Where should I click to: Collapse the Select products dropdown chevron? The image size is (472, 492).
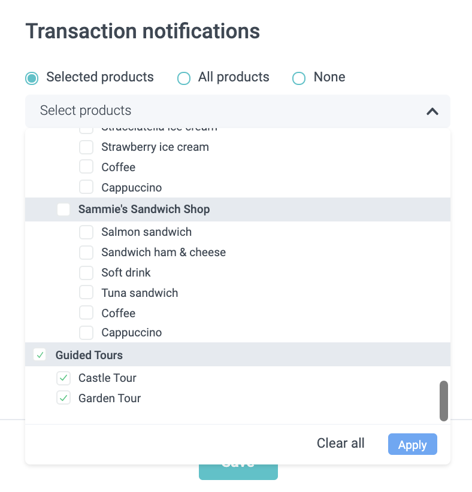tap(432, 111)
